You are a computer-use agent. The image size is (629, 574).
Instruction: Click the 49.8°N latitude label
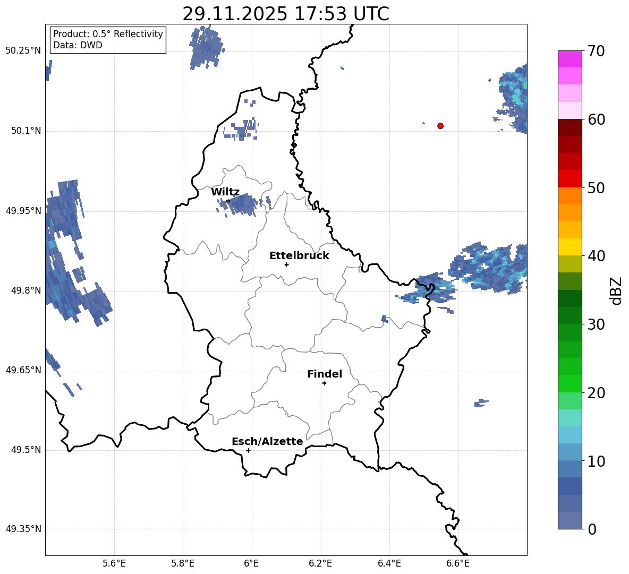27,290
